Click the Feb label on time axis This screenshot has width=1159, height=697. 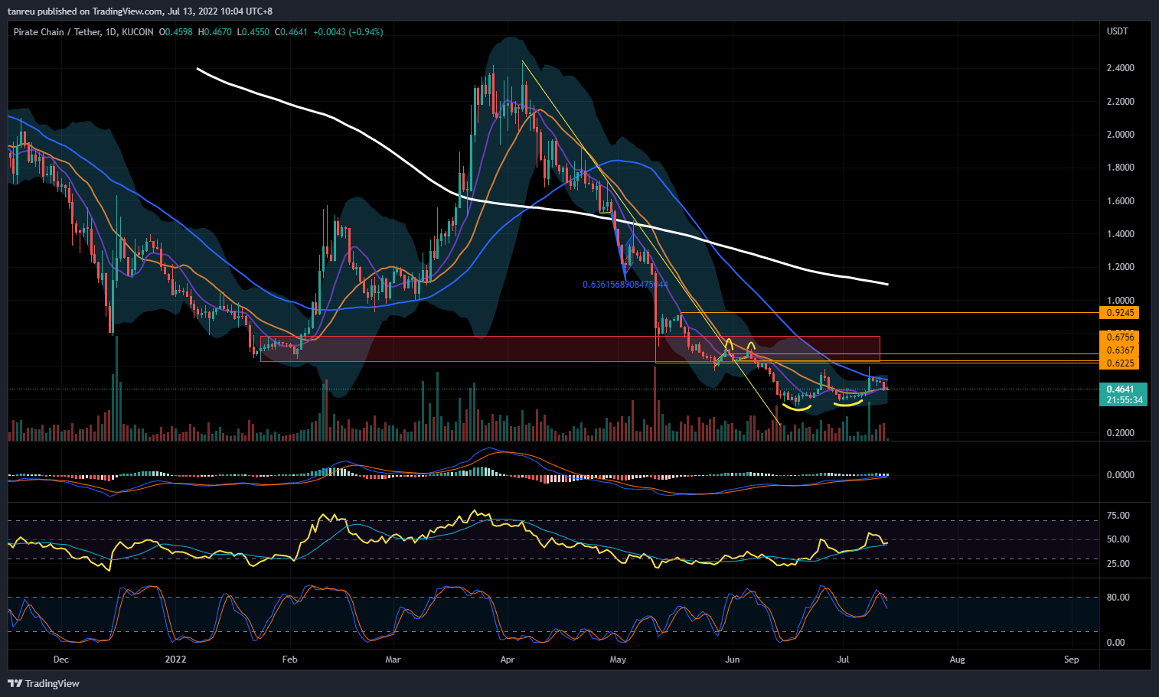pyautogui.click(x=289, y=660)
